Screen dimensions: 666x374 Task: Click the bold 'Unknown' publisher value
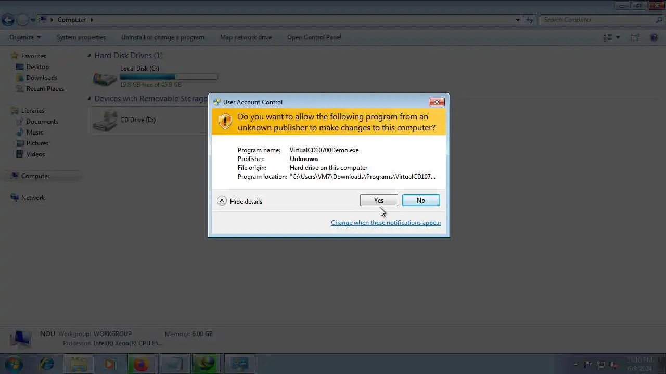point(304,159)
